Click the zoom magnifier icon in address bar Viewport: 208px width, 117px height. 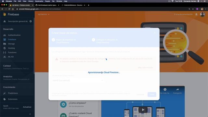tap(189, 9)
